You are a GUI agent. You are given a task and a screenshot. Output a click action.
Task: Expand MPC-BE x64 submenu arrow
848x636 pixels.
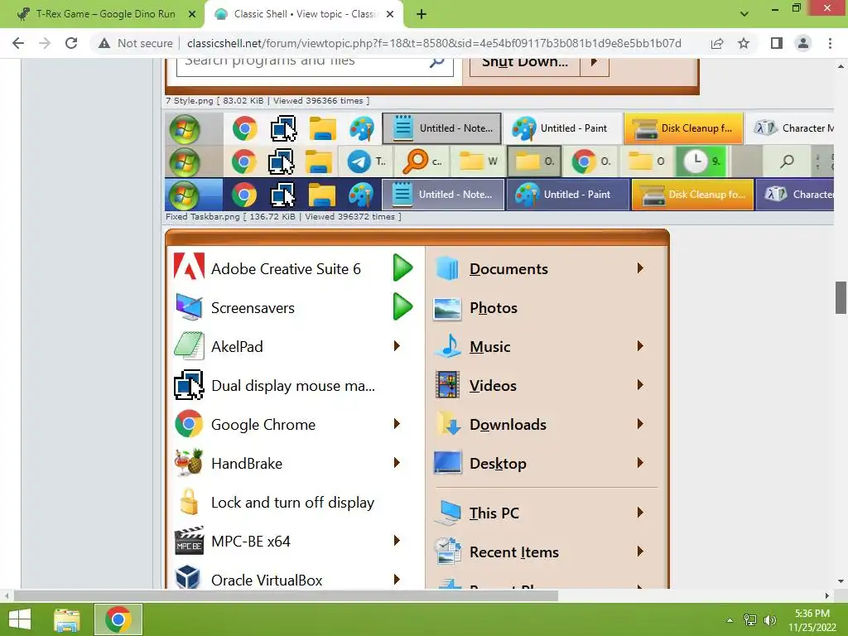[397, 541]
